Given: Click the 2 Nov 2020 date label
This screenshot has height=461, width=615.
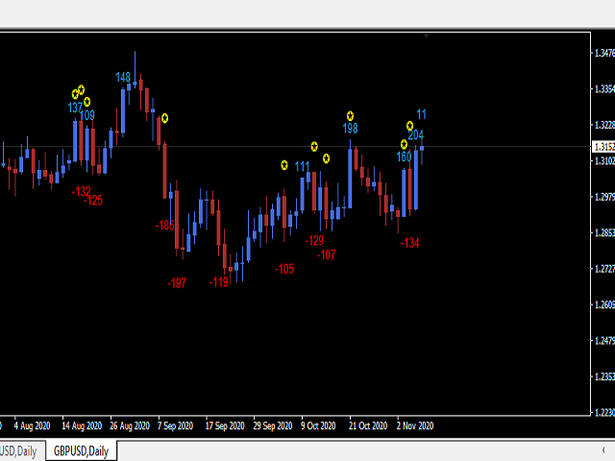Looking at the screenshot, I should point(415,425).
